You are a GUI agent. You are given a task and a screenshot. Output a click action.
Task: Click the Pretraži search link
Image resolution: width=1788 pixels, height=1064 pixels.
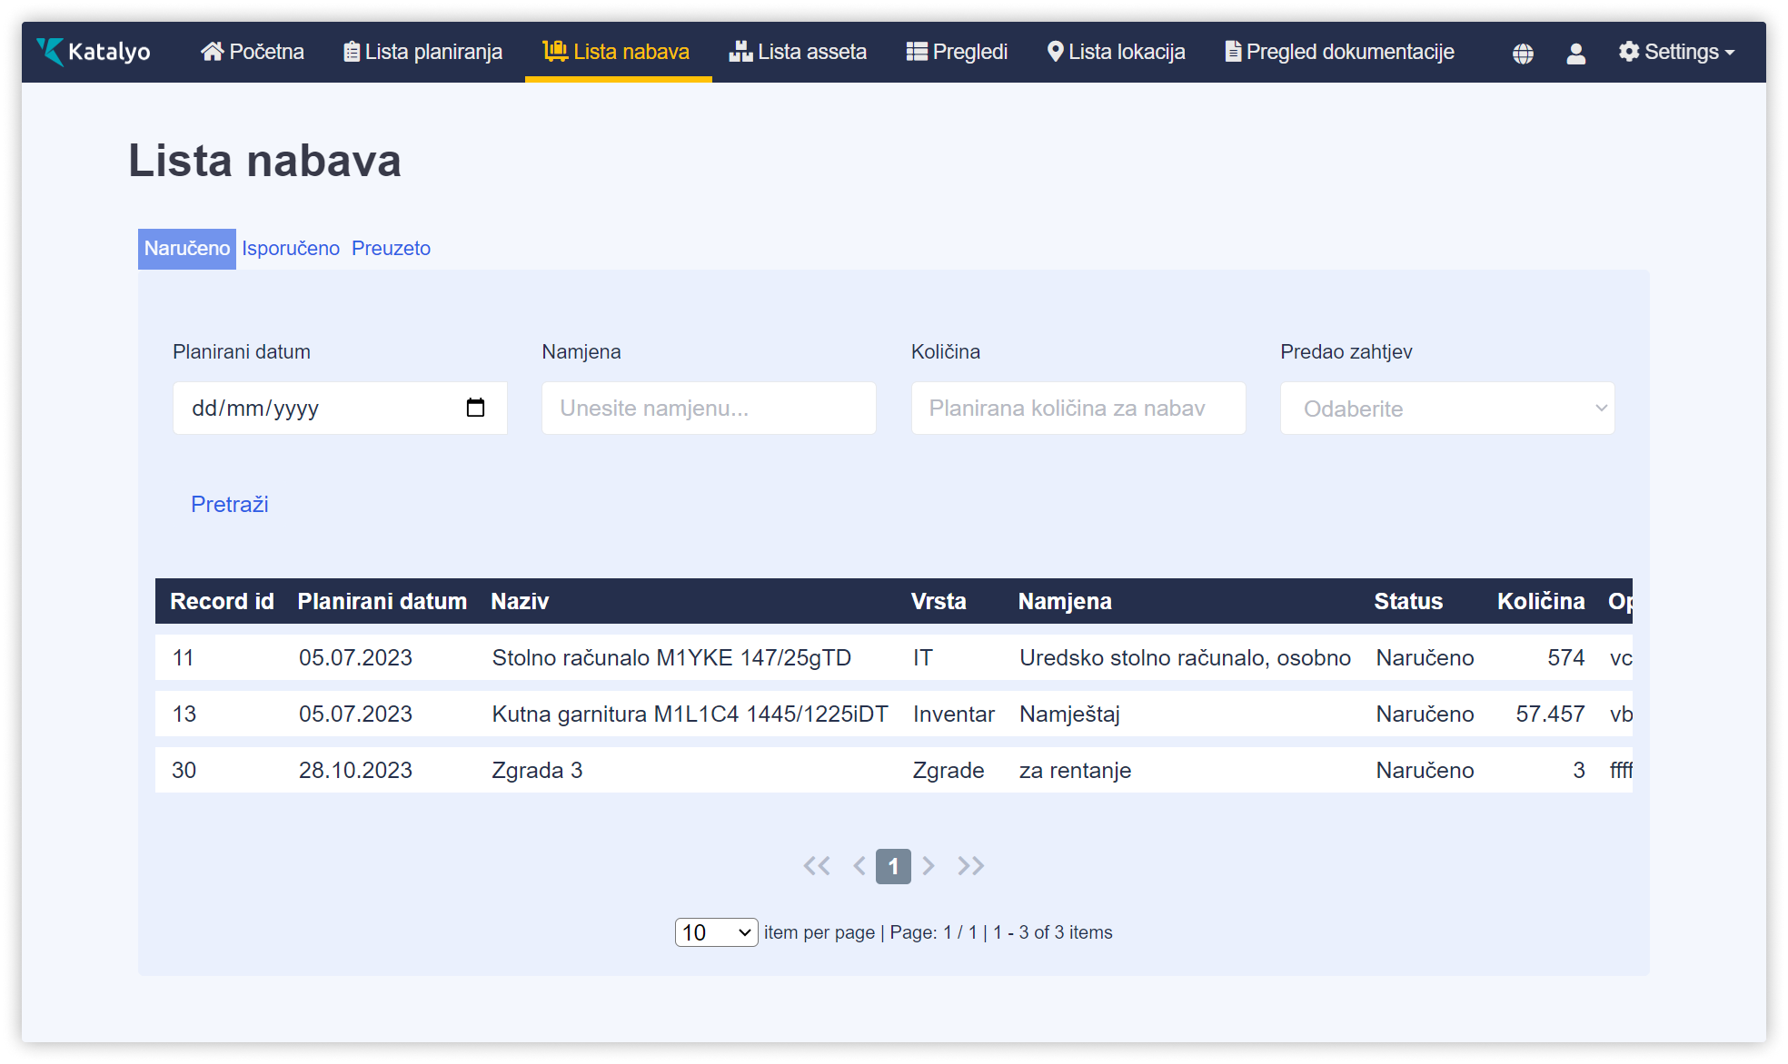point(229,505)
